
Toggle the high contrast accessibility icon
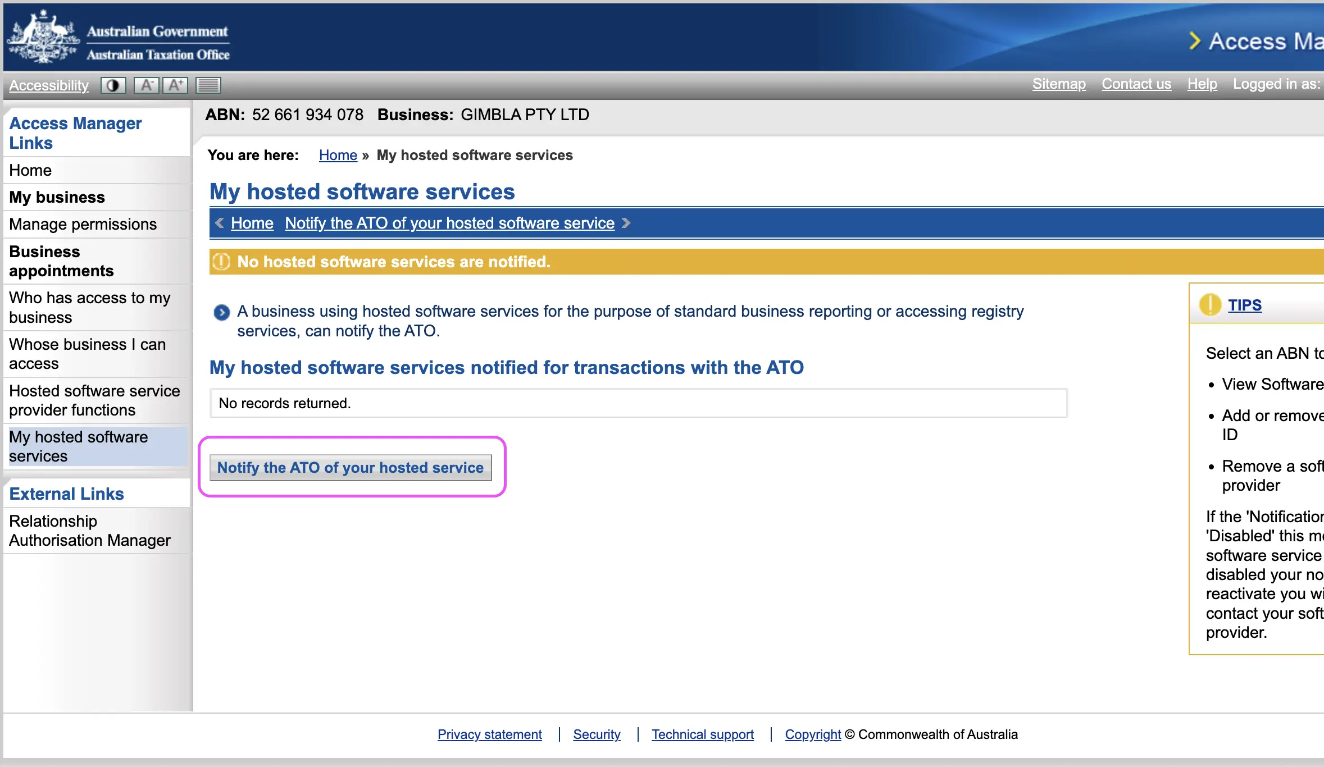click(113, 85)
